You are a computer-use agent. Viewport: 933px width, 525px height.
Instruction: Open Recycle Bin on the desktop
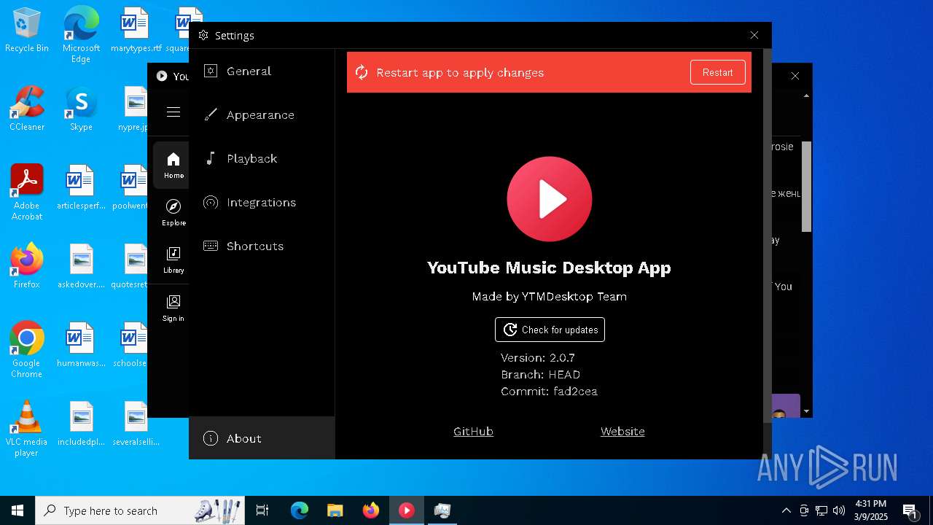click(27, 31)
